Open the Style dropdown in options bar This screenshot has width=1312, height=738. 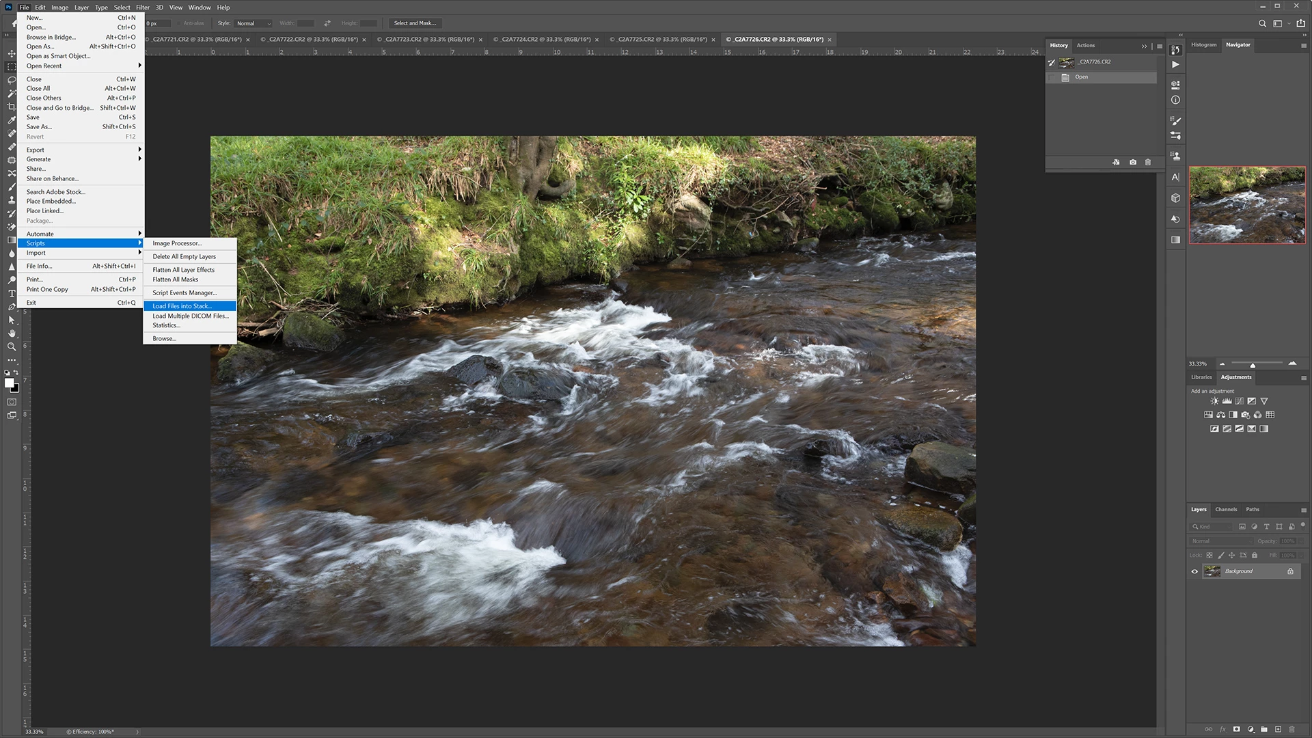254,23
